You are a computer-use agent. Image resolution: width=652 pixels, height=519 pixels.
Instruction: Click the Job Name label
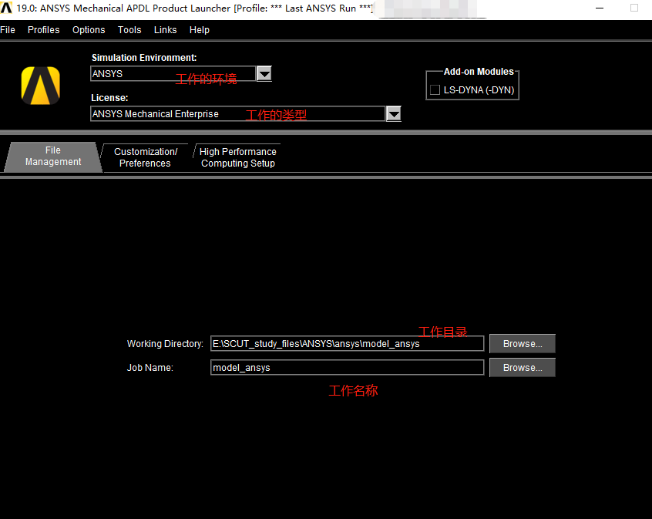(x=150, y=368)
